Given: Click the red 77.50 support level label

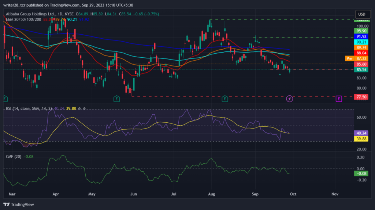Looking at the screenshot, I should tap(361, 97).
